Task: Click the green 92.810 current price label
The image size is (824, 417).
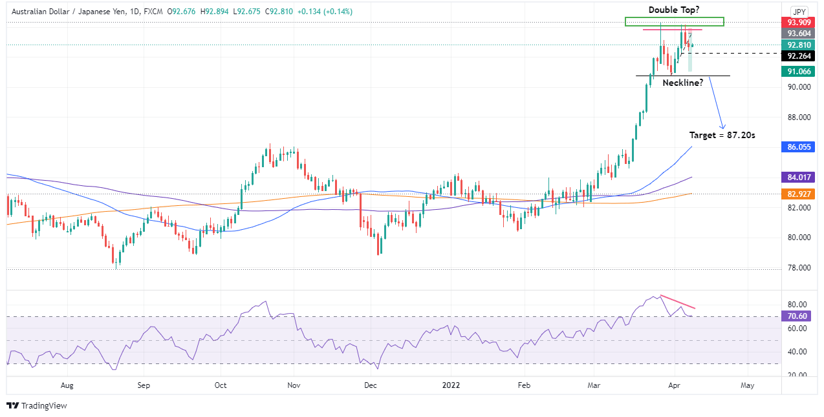Action: 799,45
